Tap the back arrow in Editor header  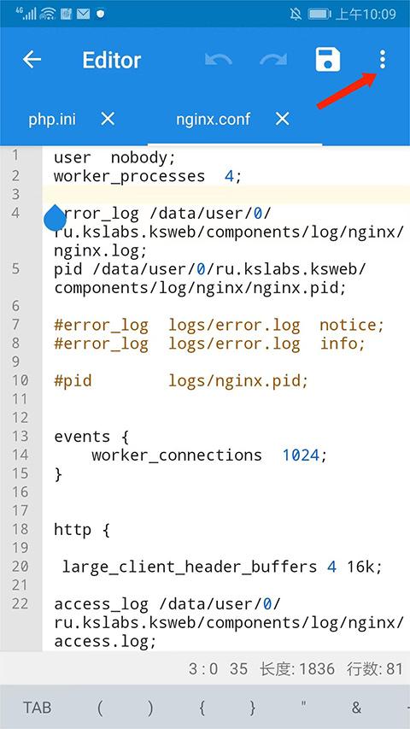[x=32, y=60]
